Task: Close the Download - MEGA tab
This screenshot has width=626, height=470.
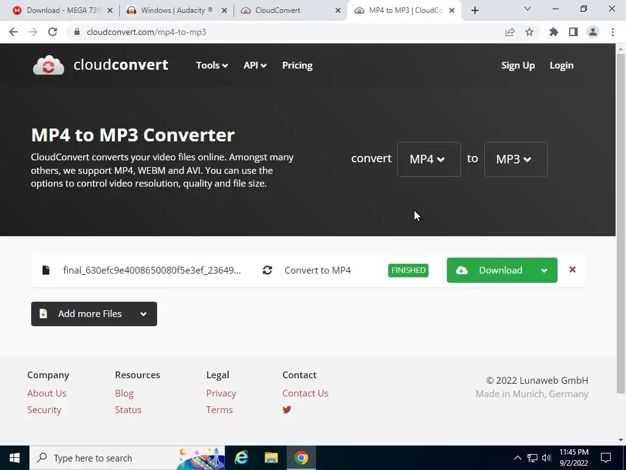Action: tap(110, 10)
